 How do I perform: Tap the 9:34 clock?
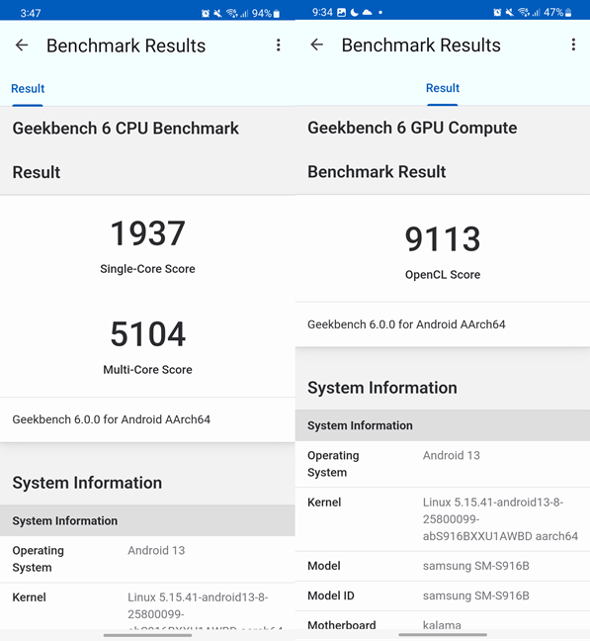(x=322, y=12)
